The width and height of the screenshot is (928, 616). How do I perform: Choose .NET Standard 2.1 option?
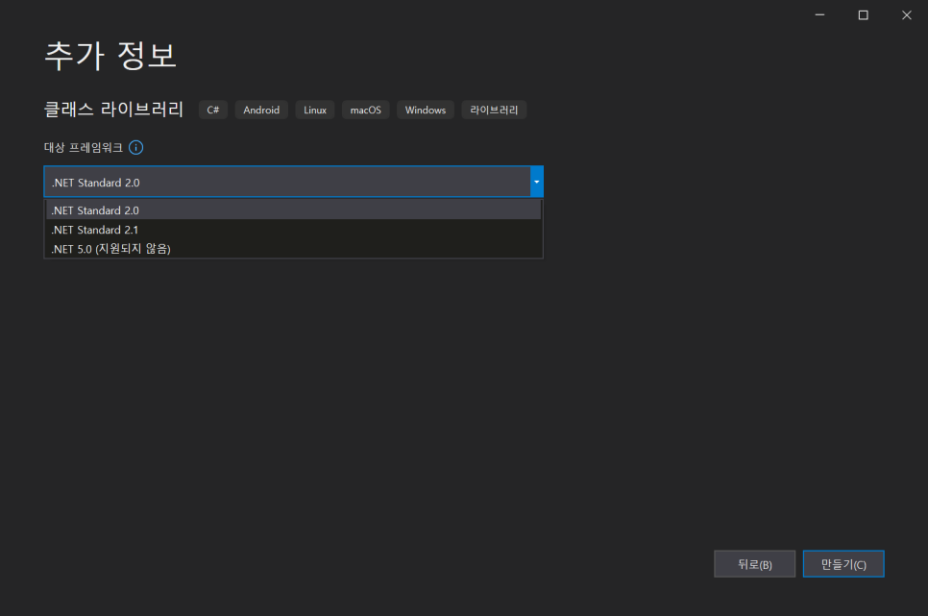[294, 230]
